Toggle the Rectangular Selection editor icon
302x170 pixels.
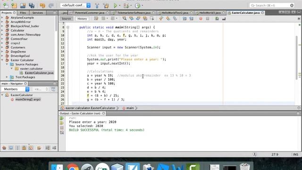point(152,18)
